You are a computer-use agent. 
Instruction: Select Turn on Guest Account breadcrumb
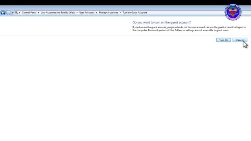pos(135,13)
